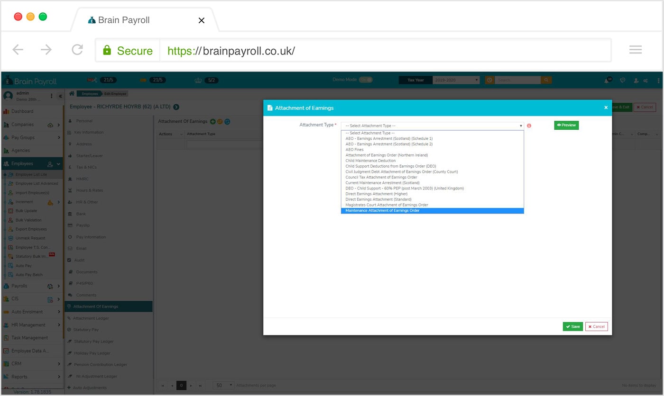Cancel the Attachment of Earnings dialog
The width and height of the screenshot is (664, 396).
point(597,326)
